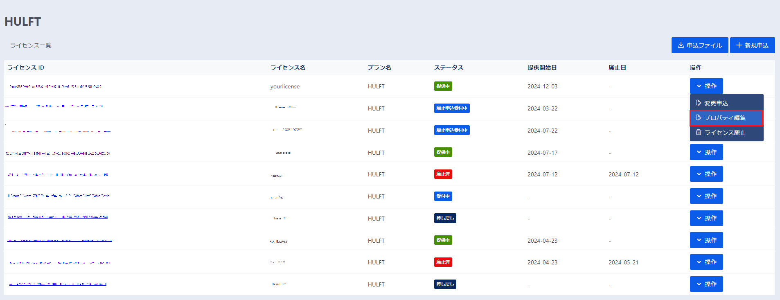Collapse the 操作 dropdown for yourlicense row
This screenshot has height=300, width=780.
706,86
